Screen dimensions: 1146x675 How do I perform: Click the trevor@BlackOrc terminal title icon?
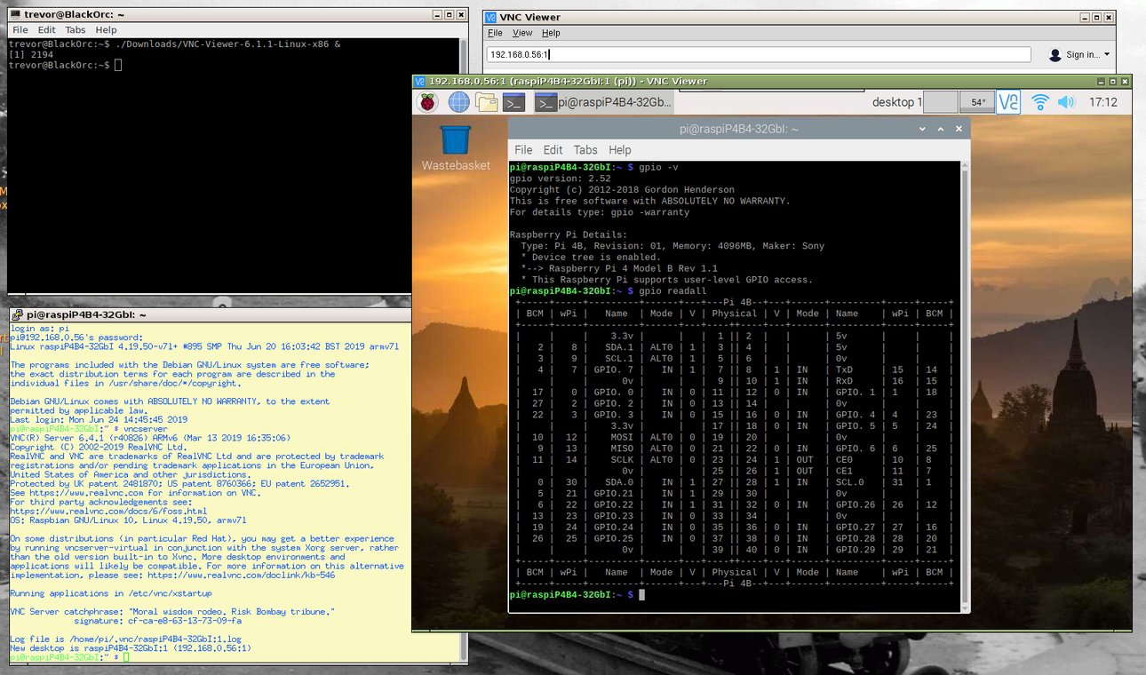pyautogui.click(x=15, y=15)
